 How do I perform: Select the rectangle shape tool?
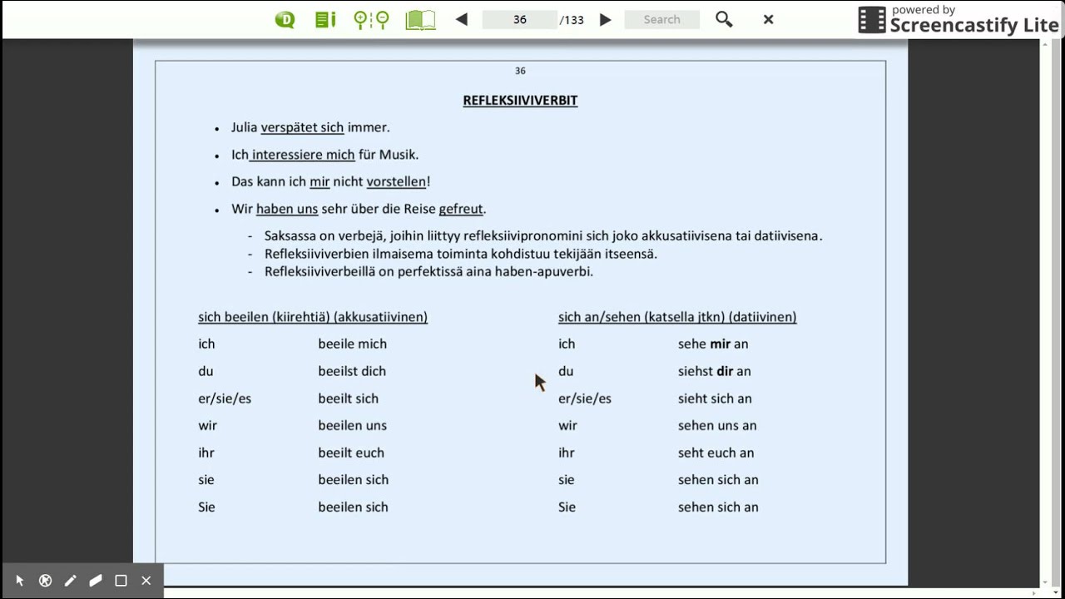(121, 581)
